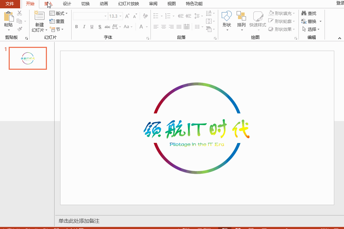Viewport: 344px width, 229px height.
Task: Open the Font (字体) dialog launcher
Action: pyautogui.click(x=148, y=39)
